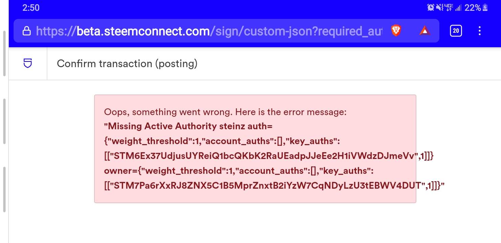Click the "owner={"weight_threshold"" error line
Image resolution: width=501 pixels, height=243 pixels.
tap(239, 171)
